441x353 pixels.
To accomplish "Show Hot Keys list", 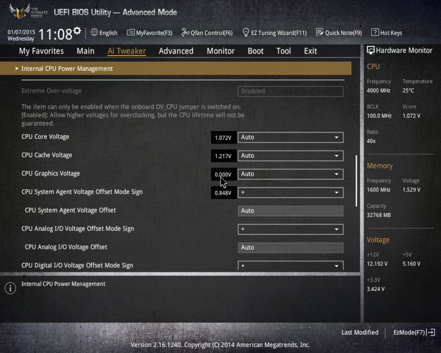I will (391, 33).
